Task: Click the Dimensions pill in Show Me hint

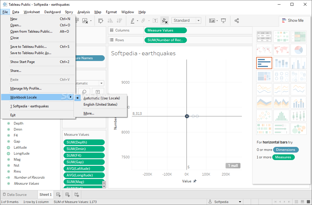Action: pos(286,150)
